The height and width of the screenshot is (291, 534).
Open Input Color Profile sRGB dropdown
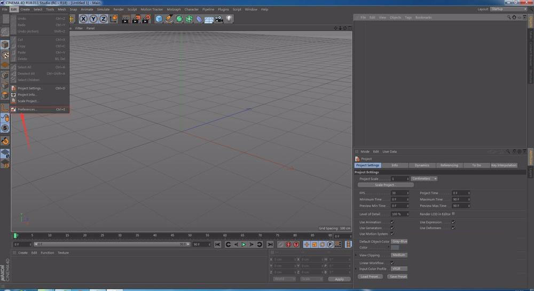399,269
